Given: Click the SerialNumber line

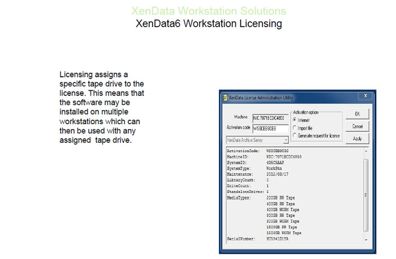Looking at the screenshot, I should [x=257, y=239].
